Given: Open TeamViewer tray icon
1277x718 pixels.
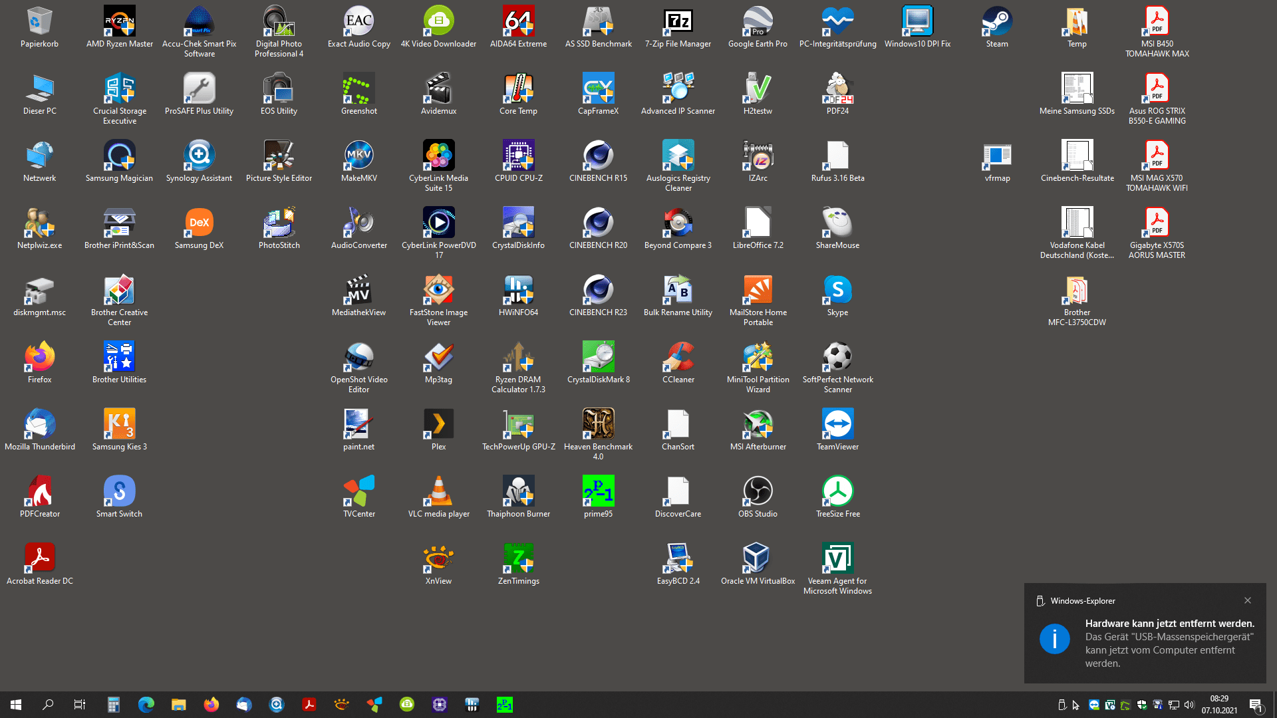Looking at the screenshot, I should [1094, 705].
